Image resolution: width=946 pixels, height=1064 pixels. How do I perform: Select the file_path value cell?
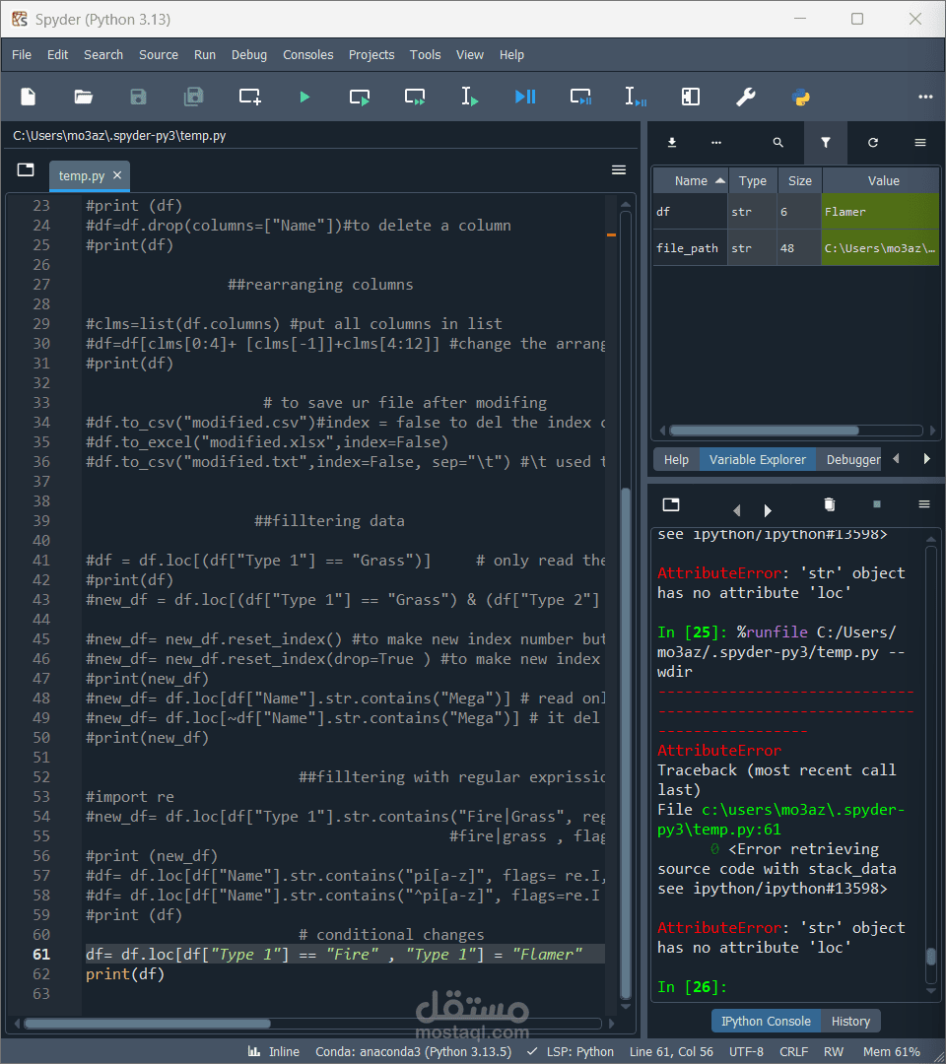click(x=880, y=248)
